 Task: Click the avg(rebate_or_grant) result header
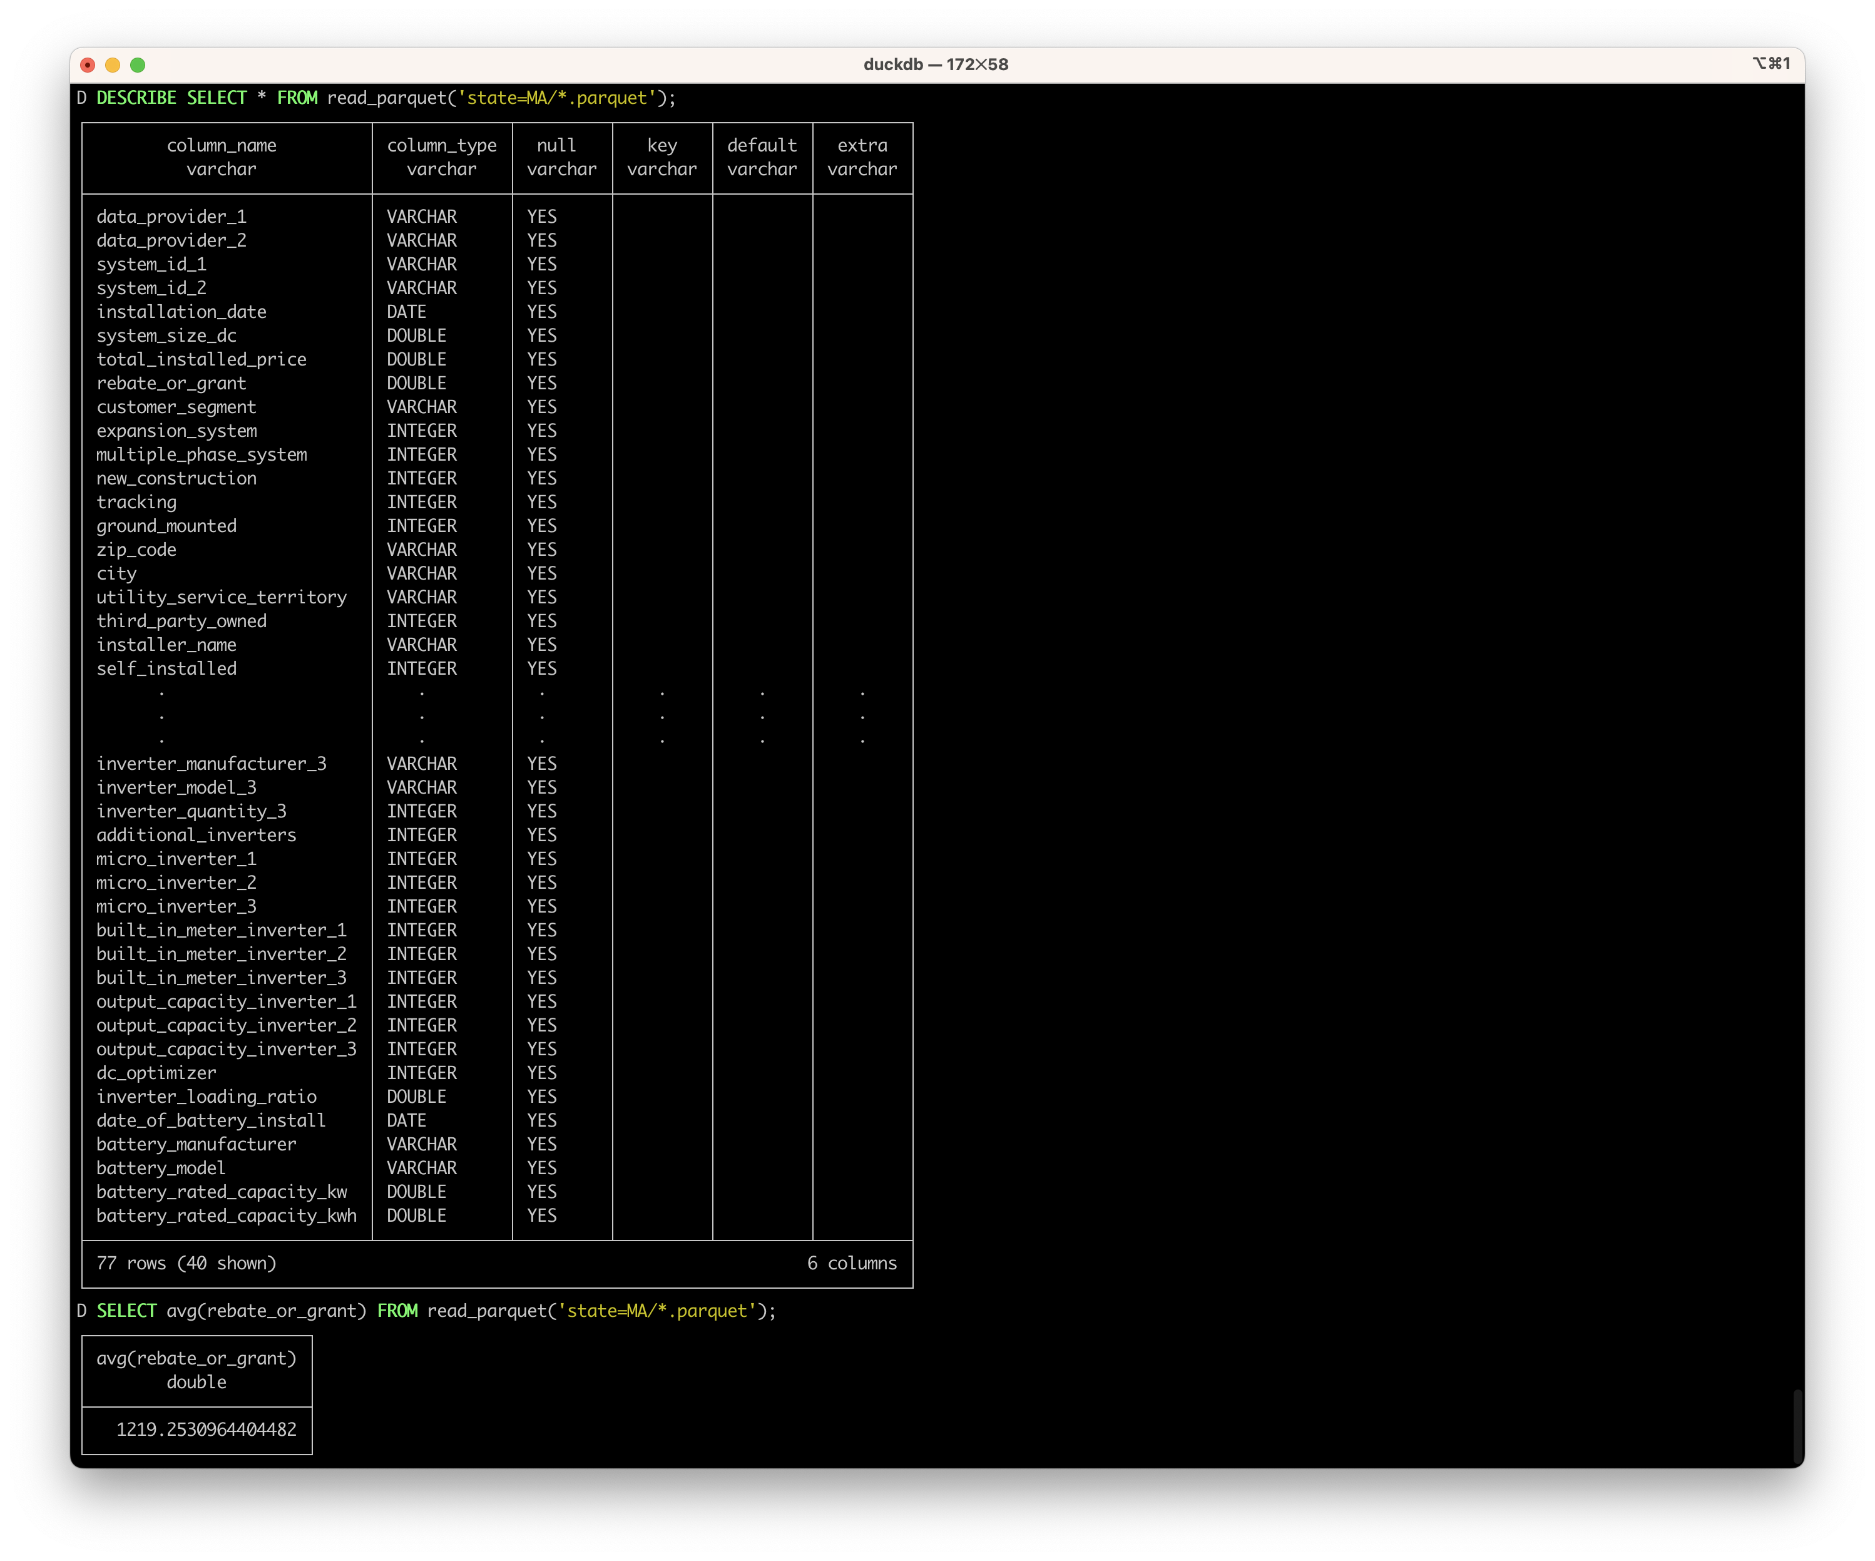(197, 1369)
